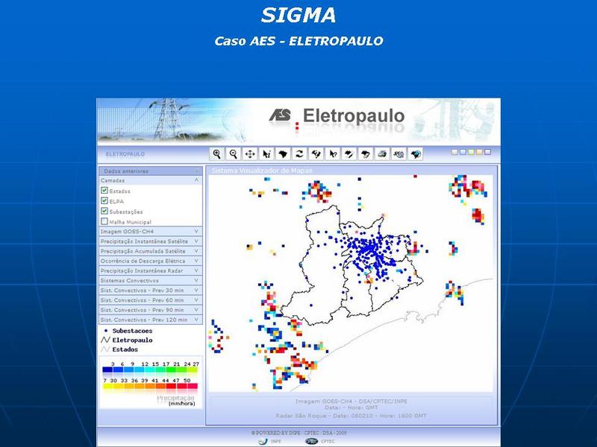
Task: Click the Brazil map with pencil icon
Action: pyautogui.click(x=349, y=154)
